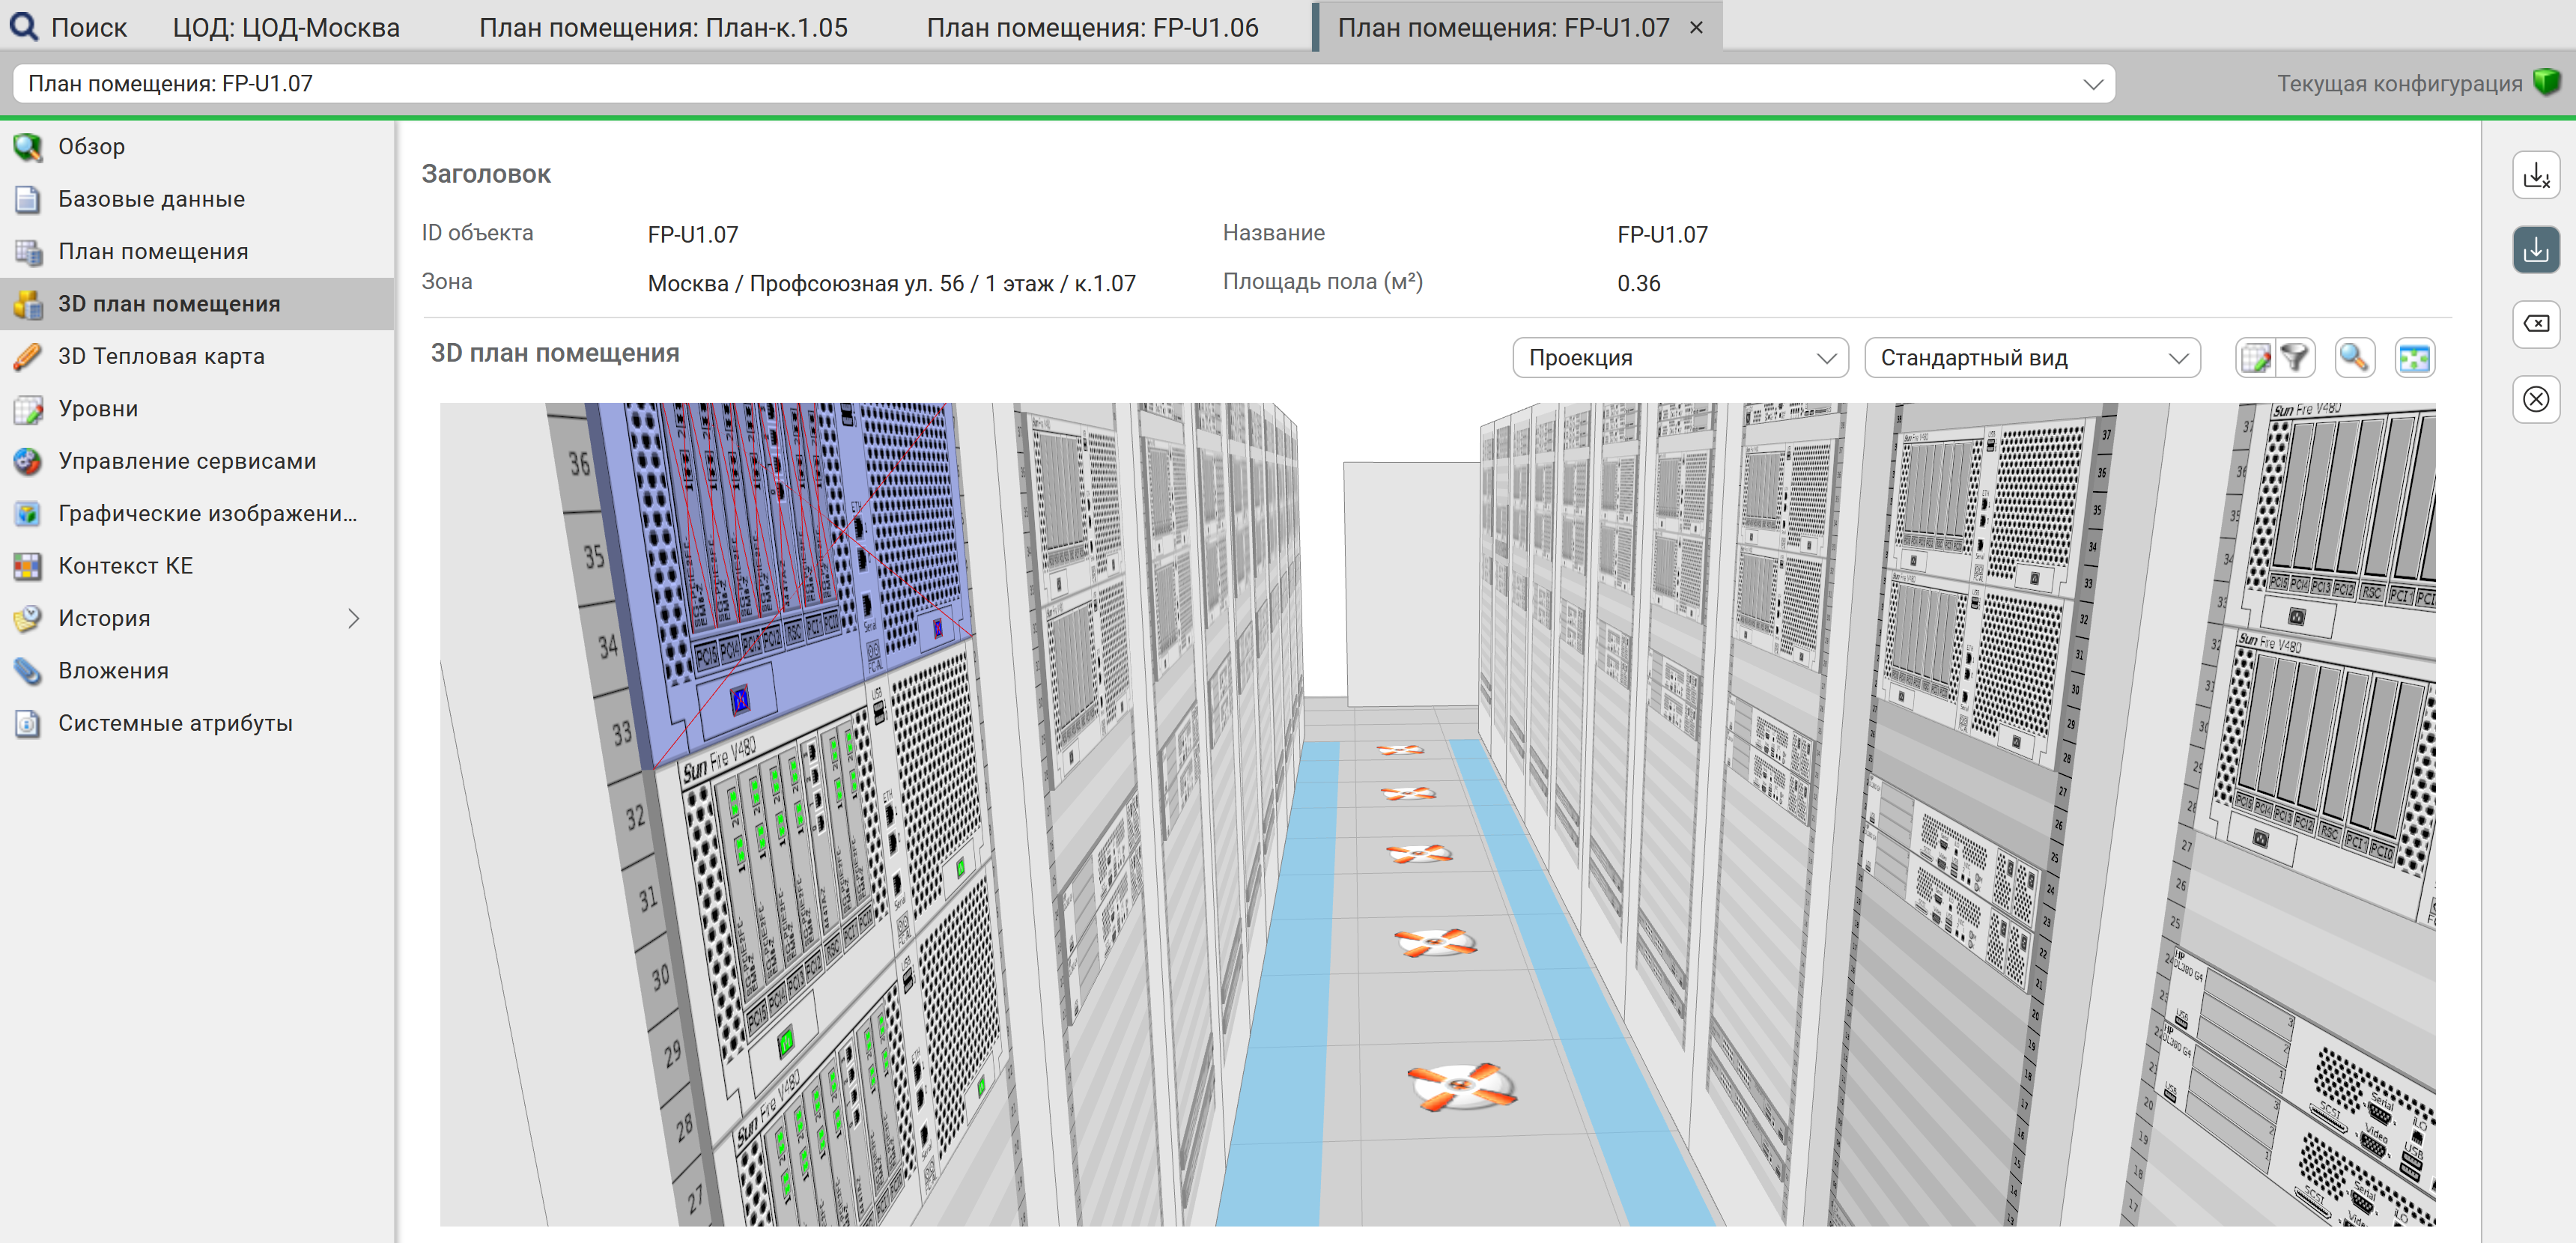Open the Стандартный вид dropdown

tap(2032, 358)
